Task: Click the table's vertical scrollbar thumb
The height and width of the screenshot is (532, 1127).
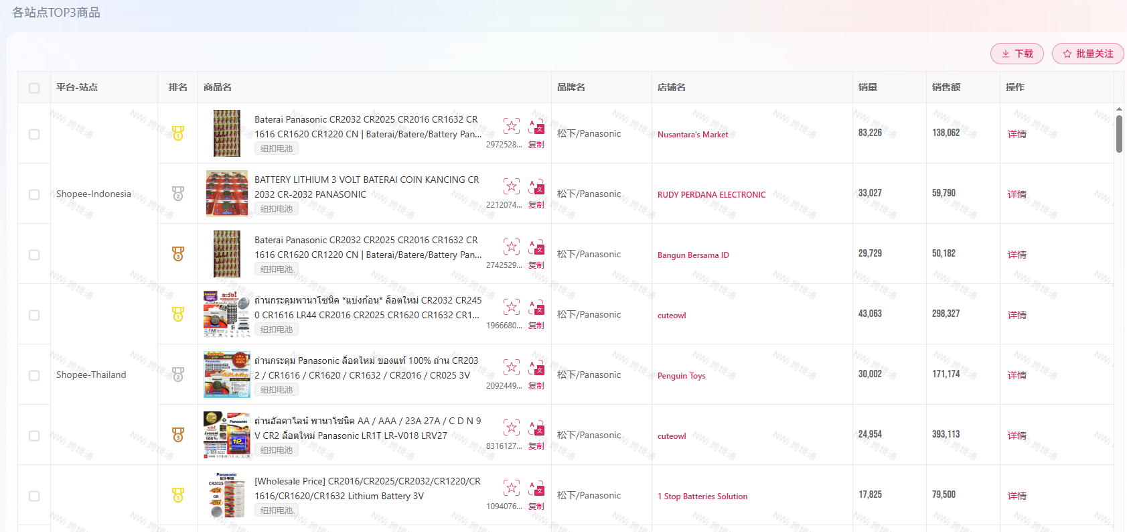Action: tap(1119, 134)
